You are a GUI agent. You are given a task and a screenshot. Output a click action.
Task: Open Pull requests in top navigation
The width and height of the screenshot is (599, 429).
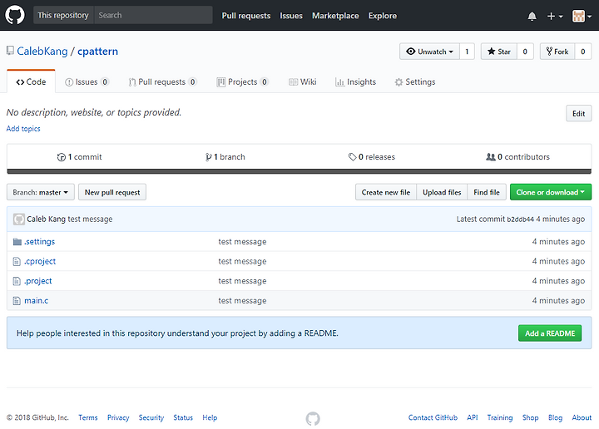pyautogui.click(x=246, y=16)
